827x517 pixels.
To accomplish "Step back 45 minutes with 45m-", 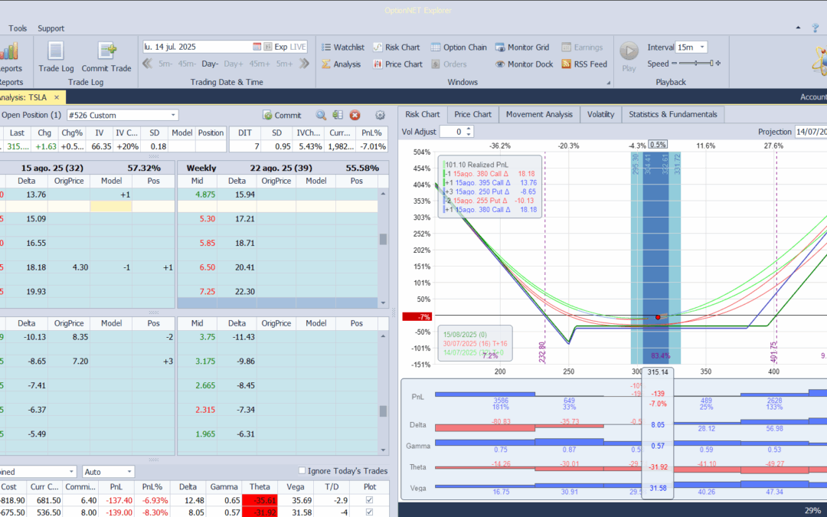I will 187,64.
